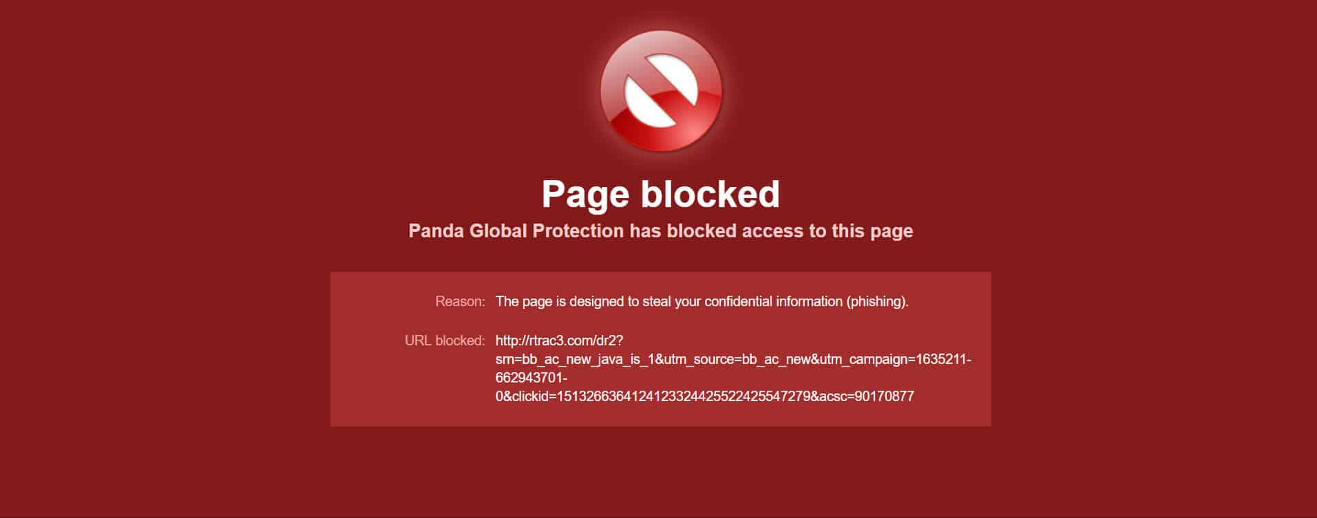The width and height of the screenshot is (1317, 518).
Task: Click 'Panda Global Protection' in the subtitle
Action: click(x=516, y=230)
